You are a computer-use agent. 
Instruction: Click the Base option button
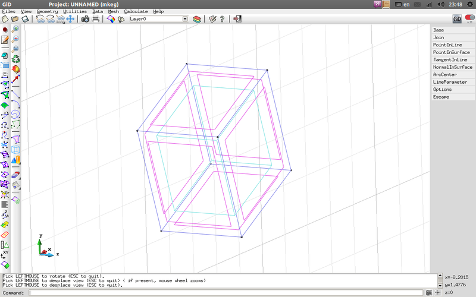pos(453,30)
